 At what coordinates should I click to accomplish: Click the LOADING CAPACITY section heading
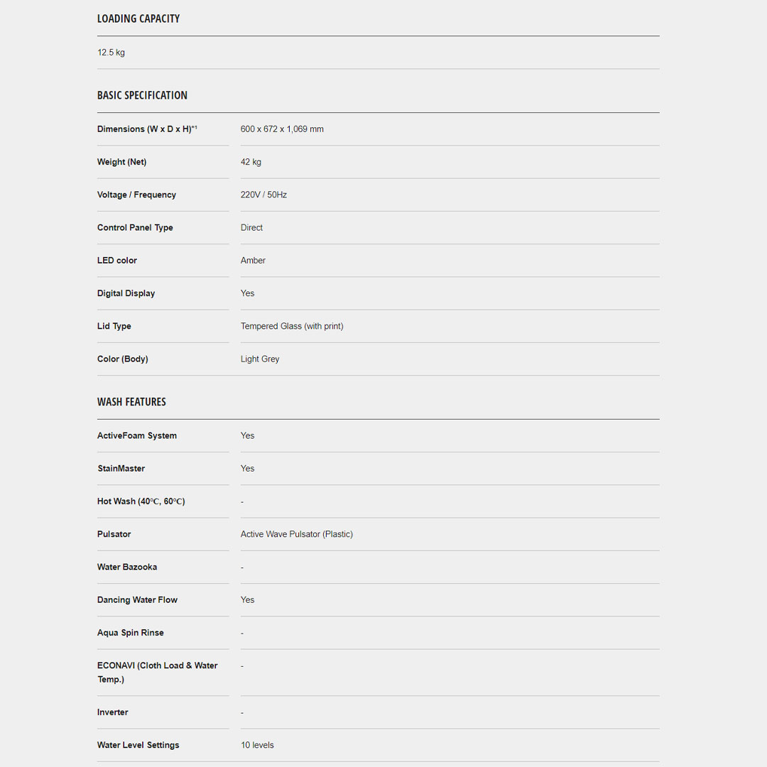pyautogui.click(x=138, y=19)
